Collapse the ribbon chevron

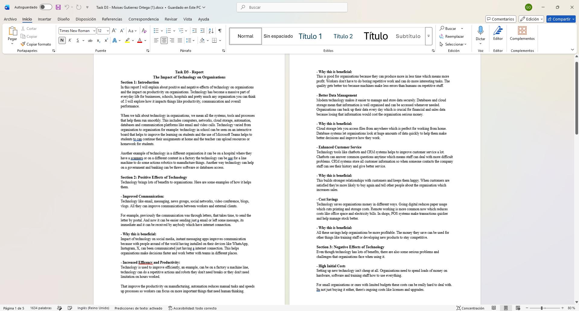click(x=572, y=49)
